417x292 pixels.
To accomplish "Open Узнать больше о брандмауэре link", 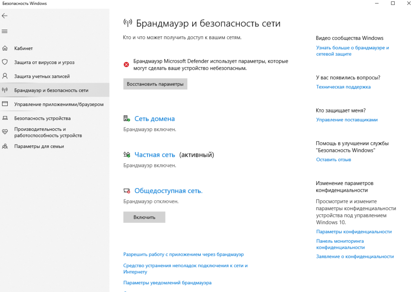I will coord(352,51).
